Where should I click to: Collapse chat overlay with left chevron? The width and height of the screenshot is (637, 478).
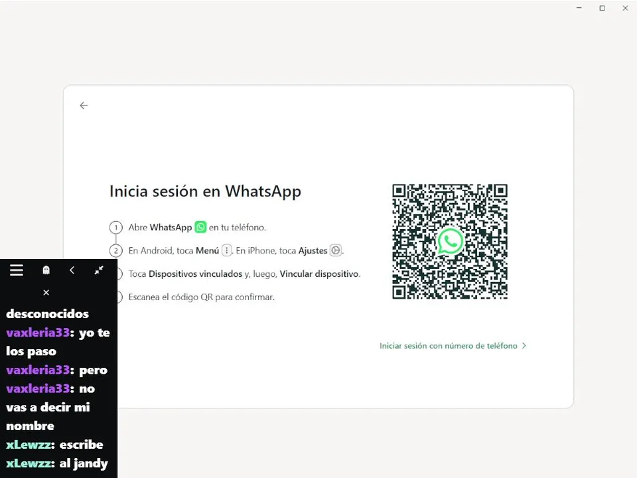coord(72,270)
